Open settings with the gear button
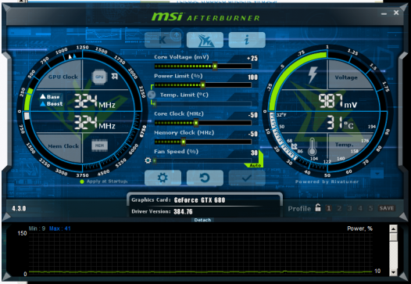Viewport: 411px width, 284px height. [x=163, y=178]
